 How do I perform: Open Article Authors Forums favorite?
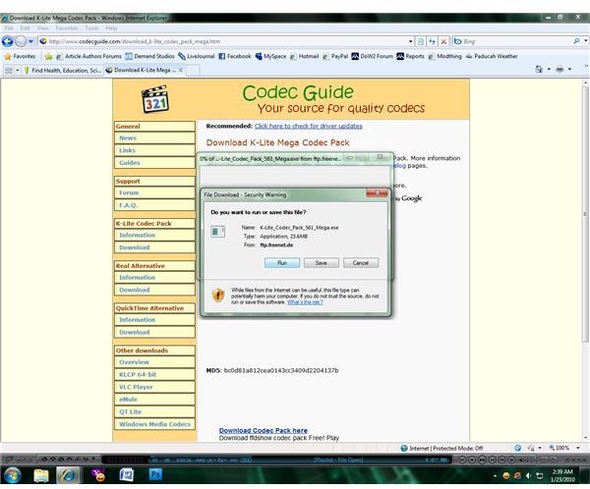tap(88, 56)
